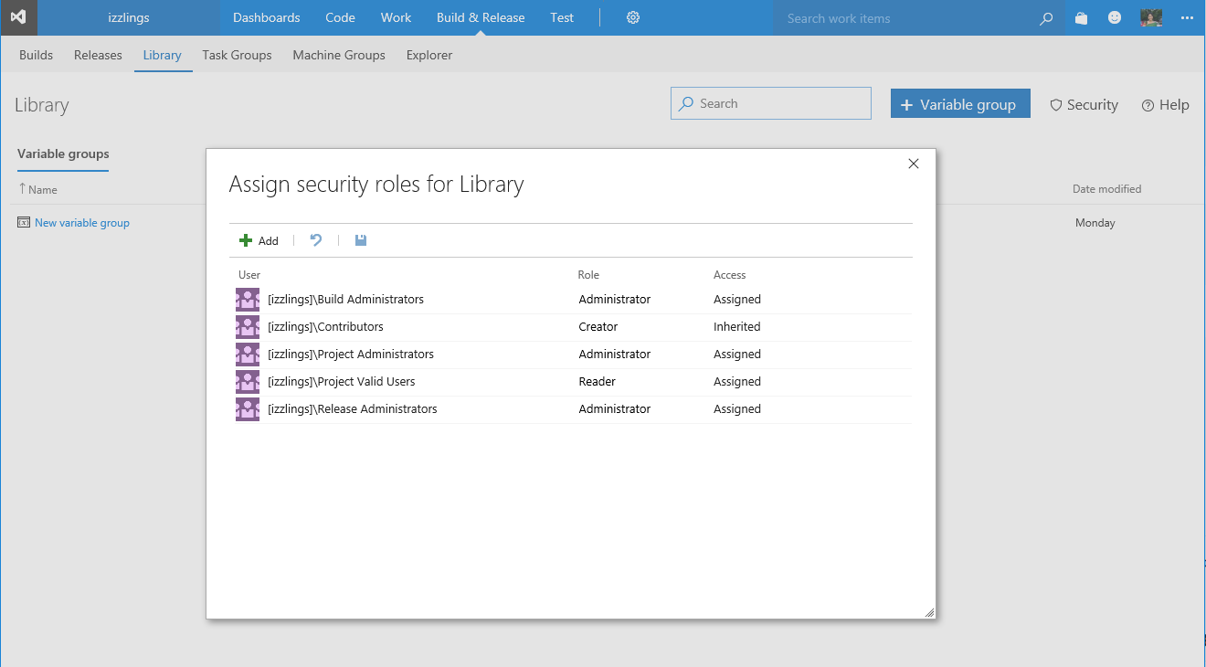
Task: Click the + Variable group button
Action: (959, 104)
